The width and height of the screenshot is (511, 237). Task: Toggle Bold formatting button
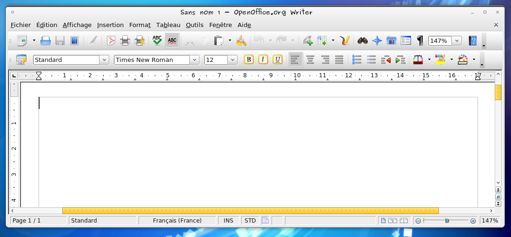pos(249,60)
